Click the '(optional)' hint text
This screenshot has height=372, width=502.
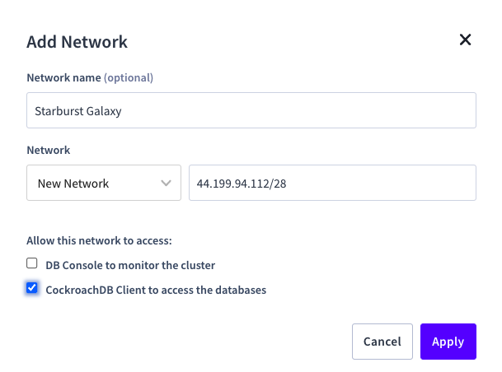click(x=129, y=78)
